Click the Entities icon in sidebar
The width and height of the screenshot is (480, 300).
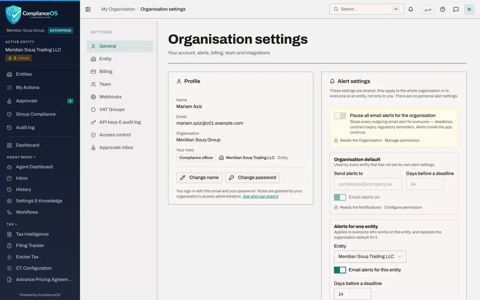pyautogui.click(x=9, y=74)
